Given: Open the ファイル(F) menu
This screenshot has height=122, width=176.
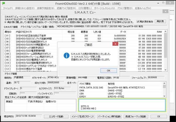Looking at the screenshot, I should [x=8, y=8].
